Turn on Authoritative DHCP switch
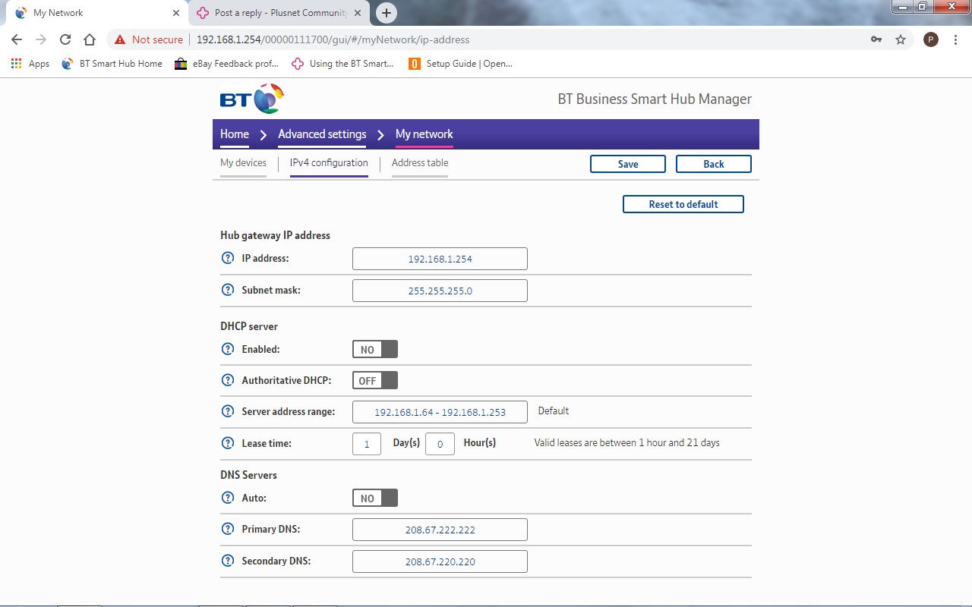 coord(374,380)
